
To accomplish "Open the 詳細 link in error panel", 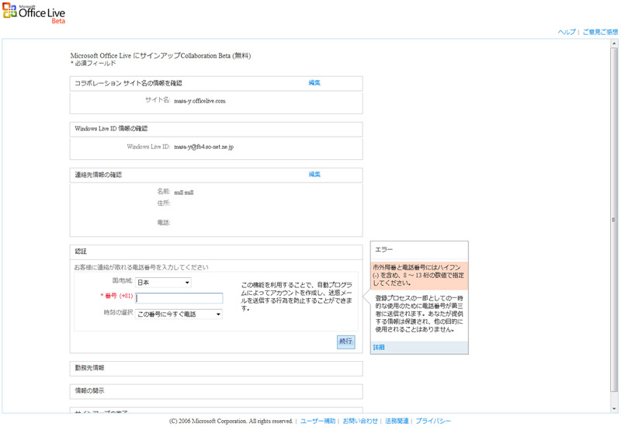I will (x=379, y=347).
